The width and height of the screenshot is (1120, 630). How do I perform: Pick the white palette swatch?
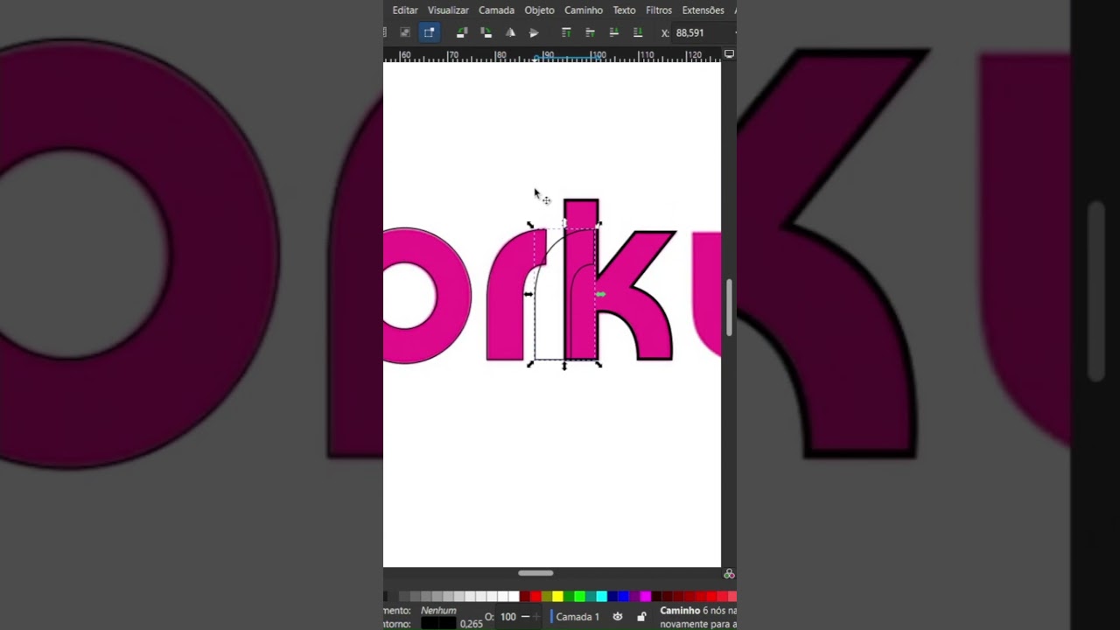[x=514, y=597]
